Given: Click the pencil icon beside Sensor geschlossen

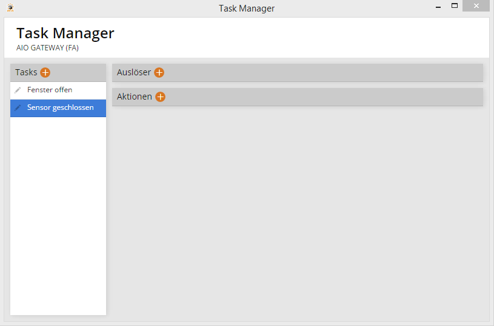Looking at the screenshot, I should coord(18,107).
